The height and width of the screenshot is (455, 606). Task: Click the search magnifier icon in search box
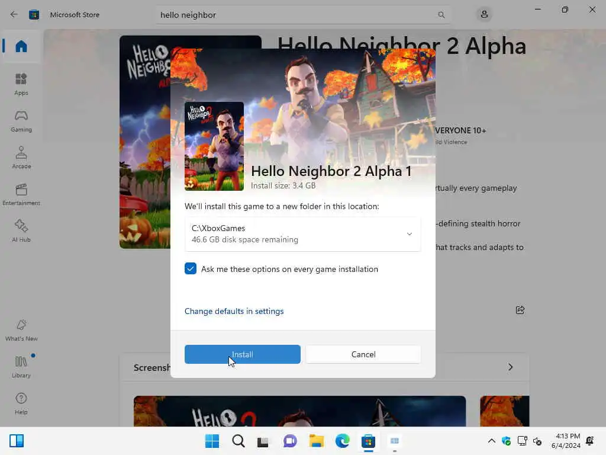441,15
